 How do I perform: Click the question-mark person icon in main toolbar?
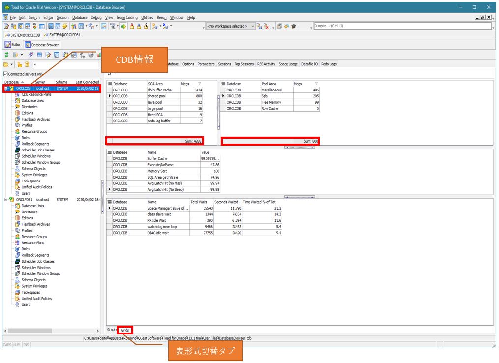(x=146, y=27)
